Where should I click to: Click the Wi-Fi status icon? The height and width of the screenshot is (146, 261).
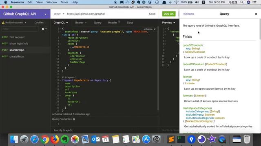coord(177,2)
